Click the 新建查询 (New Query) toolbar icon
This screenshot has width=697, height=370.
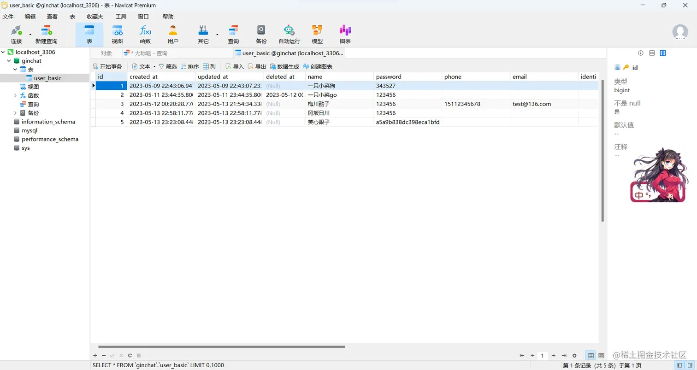click(x=46, y=35)
